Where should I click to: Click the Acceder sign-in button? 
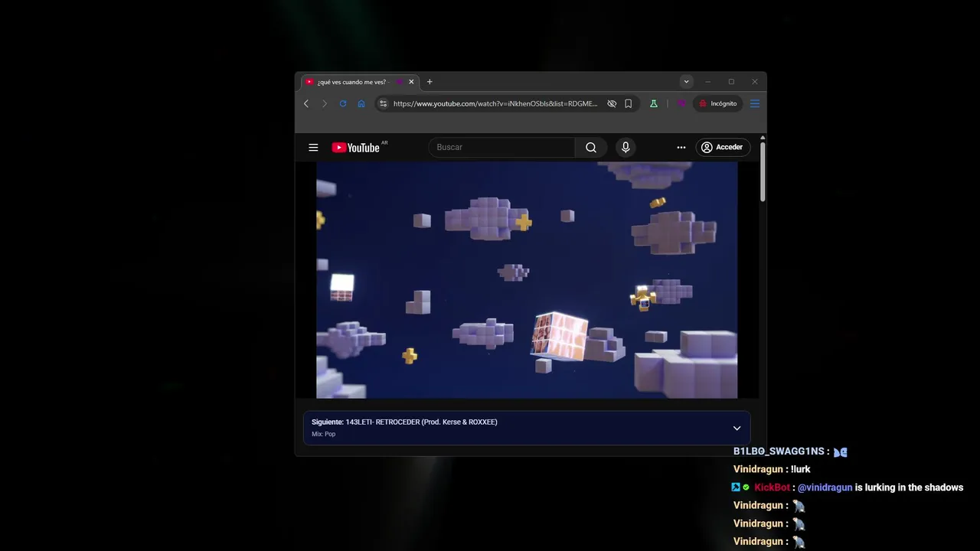(723, 147)
